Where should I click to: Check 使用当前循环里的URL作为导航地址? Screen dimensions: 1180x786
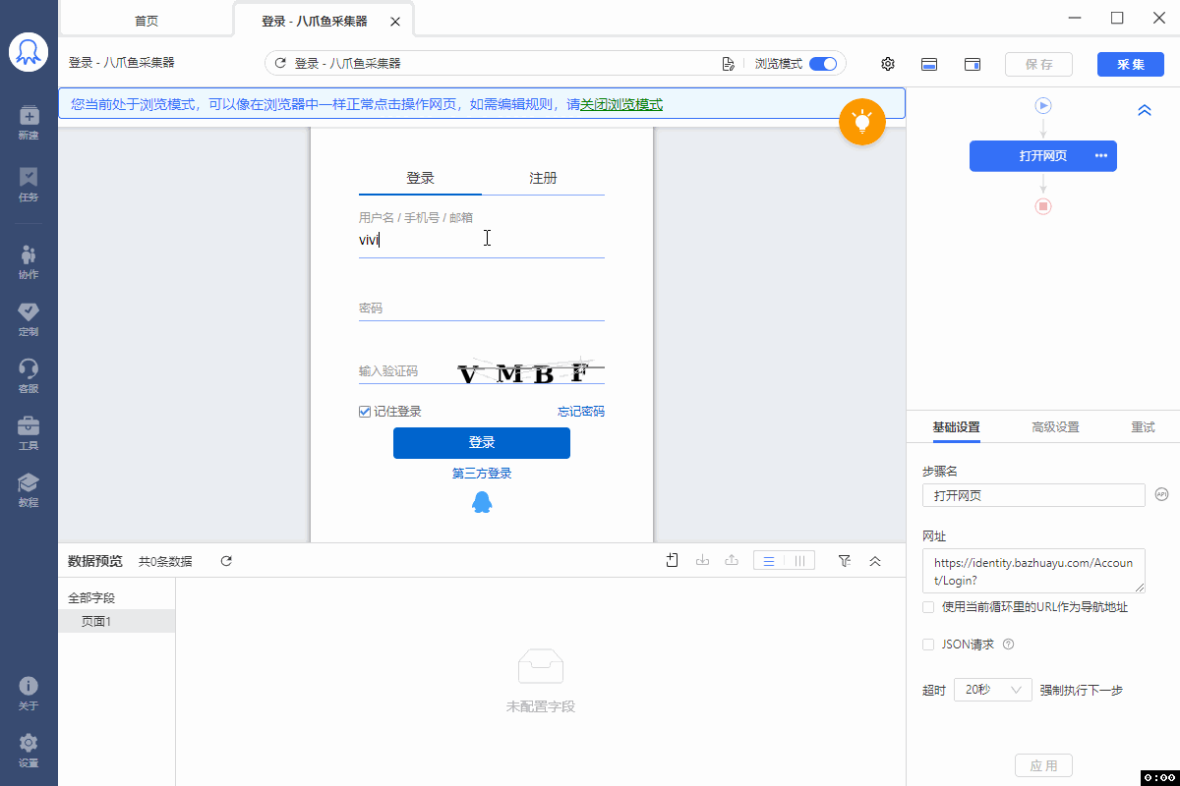pos(928,607)
